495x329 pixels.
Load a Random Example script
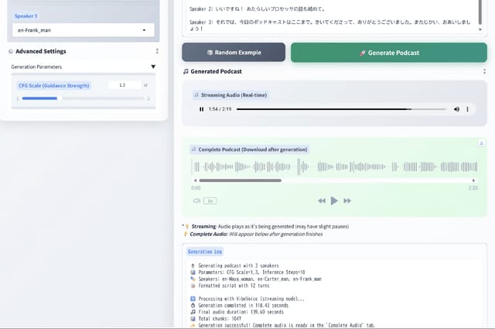[234, 53]
